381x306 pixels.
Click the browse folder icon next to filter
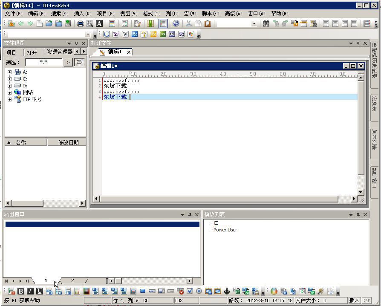(79, 62)
